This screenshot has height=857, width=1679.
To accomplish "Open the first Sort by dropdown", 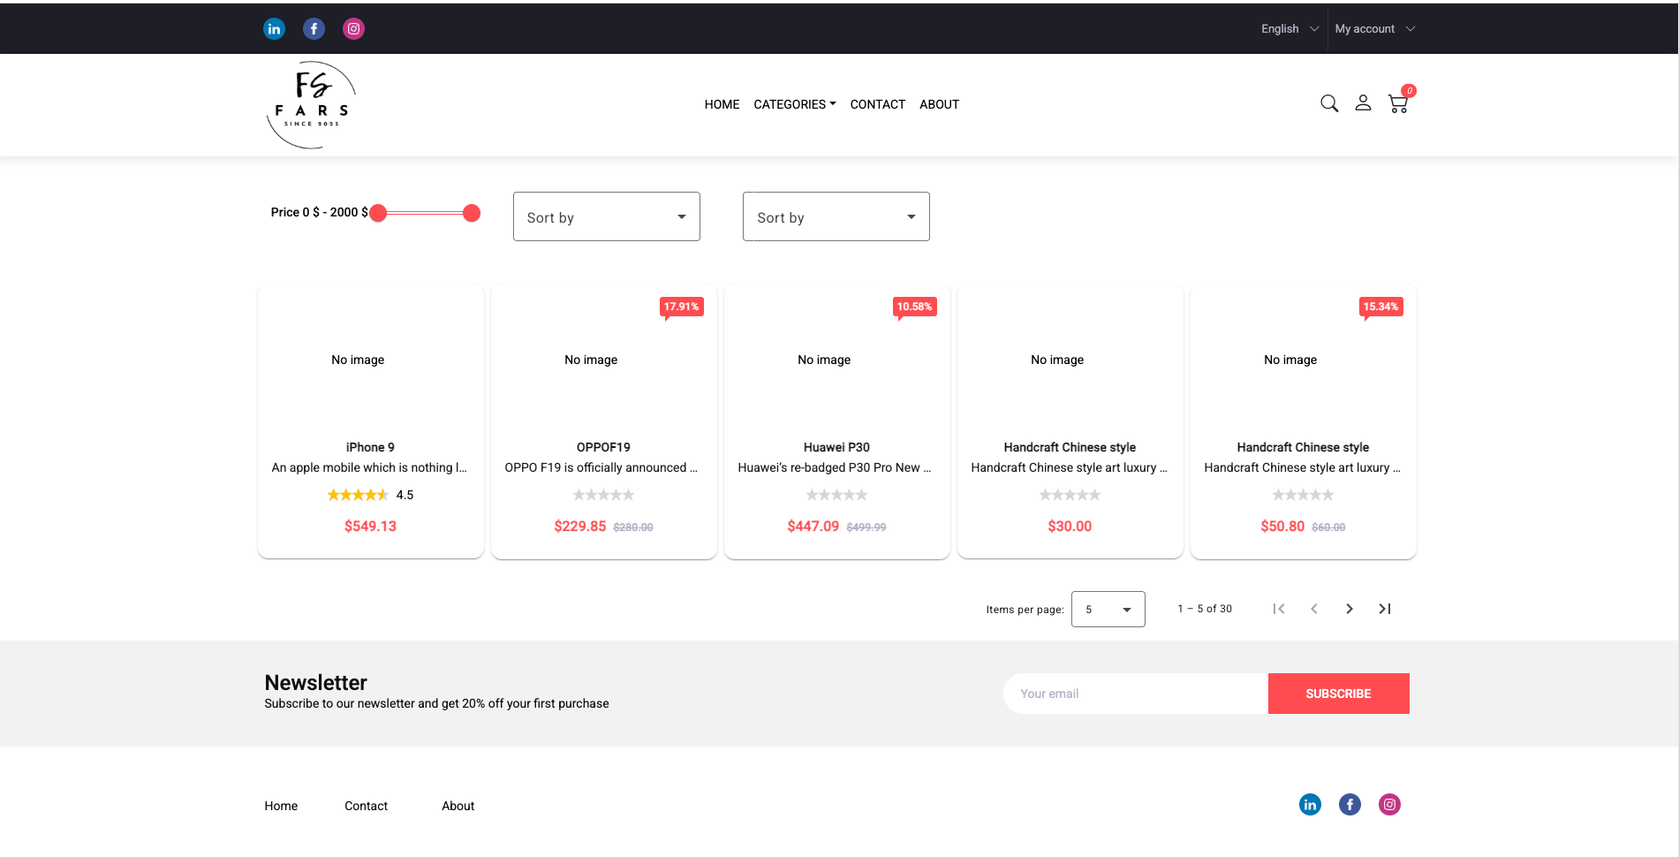I will 606,216.
